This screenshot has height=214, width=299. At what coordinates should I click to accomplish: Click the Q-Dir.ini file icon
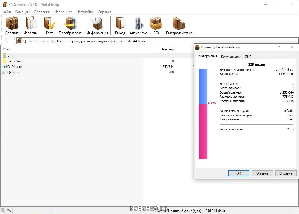click(x=4, y=72)
